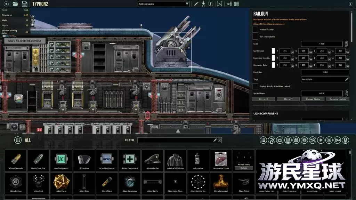
Task: Increase the Sprite Depth stepper
Action: coord(346,92)
